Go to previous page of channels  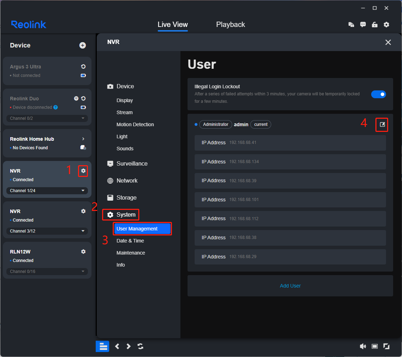[117, 346]
